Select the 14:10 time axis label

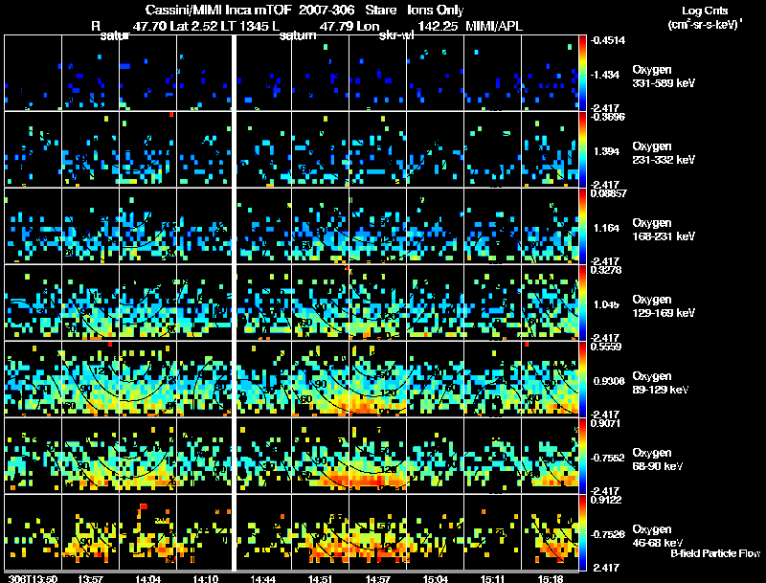[206, 578]
